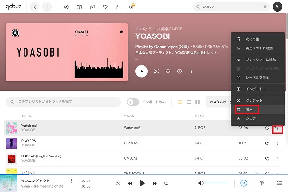The width and height of the screenshot is (288, 192).
Task: Toggle repeat in the player bar
Action: point(166,183)
